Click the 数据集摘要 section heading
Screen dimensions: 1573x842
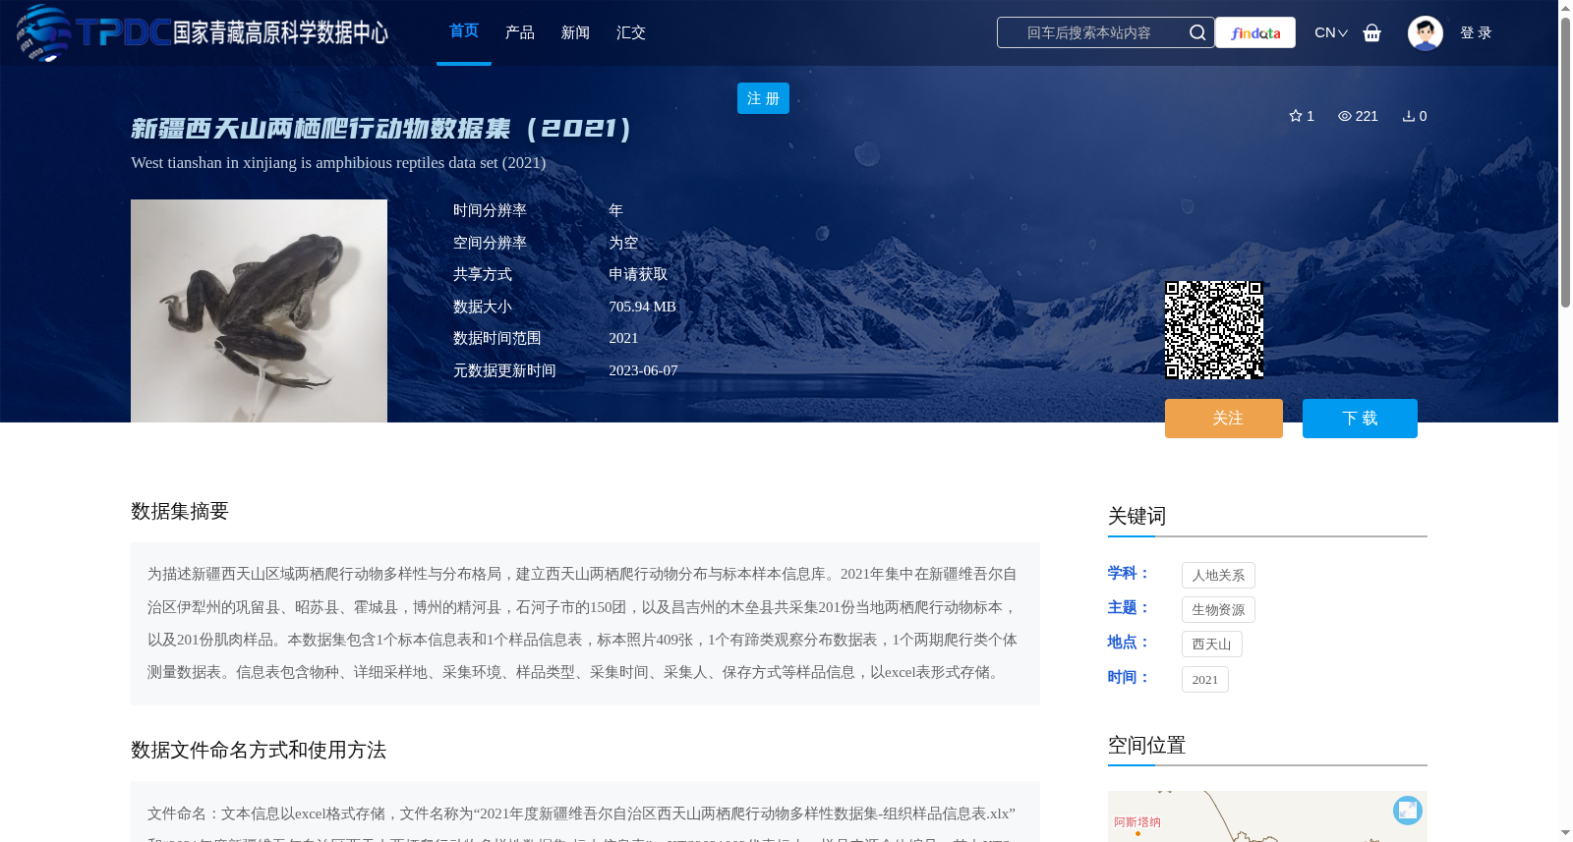point(180,511)
